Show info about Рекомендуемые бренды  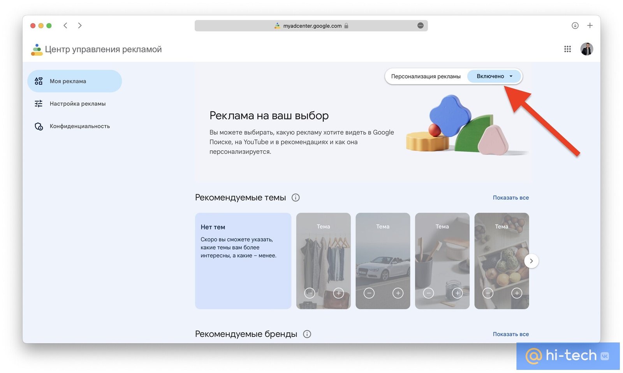click(x=307, y=334)
